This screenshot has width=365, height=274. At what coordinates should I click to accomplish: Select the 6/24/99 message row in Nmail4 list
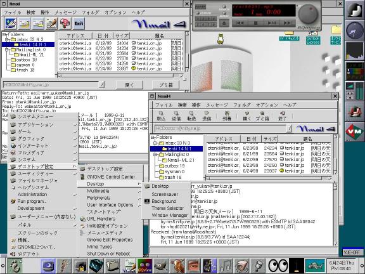pos(269,171)
